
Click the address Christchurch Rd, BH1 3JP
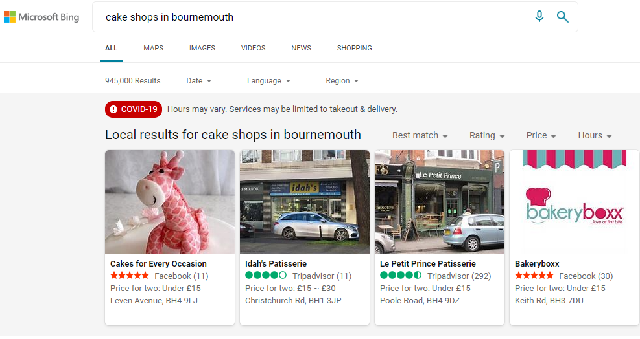coord(293,301)
